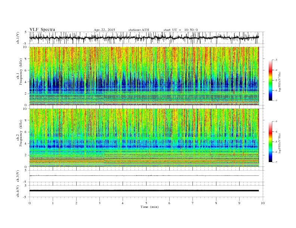Select the date text "Apr. 22, 2015"
This screenshot has width=296, height=228.
tap(104, 30)
